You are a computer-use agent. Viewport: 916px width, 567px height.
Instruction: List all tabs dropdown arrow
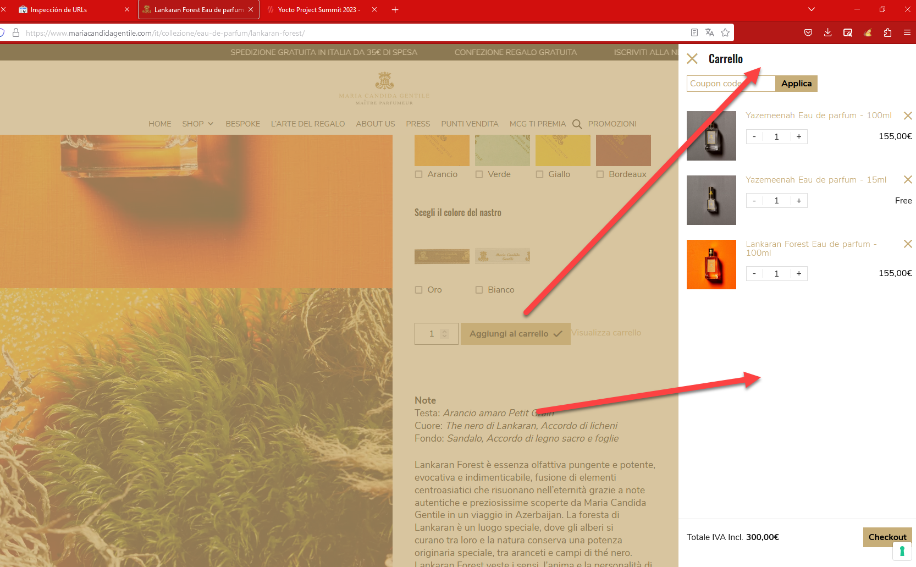coord(812,9)
